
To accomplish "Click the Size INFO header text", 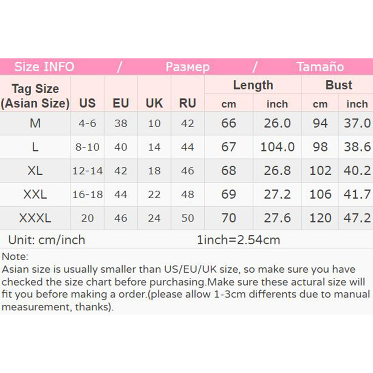I will [x=44, y=67].
